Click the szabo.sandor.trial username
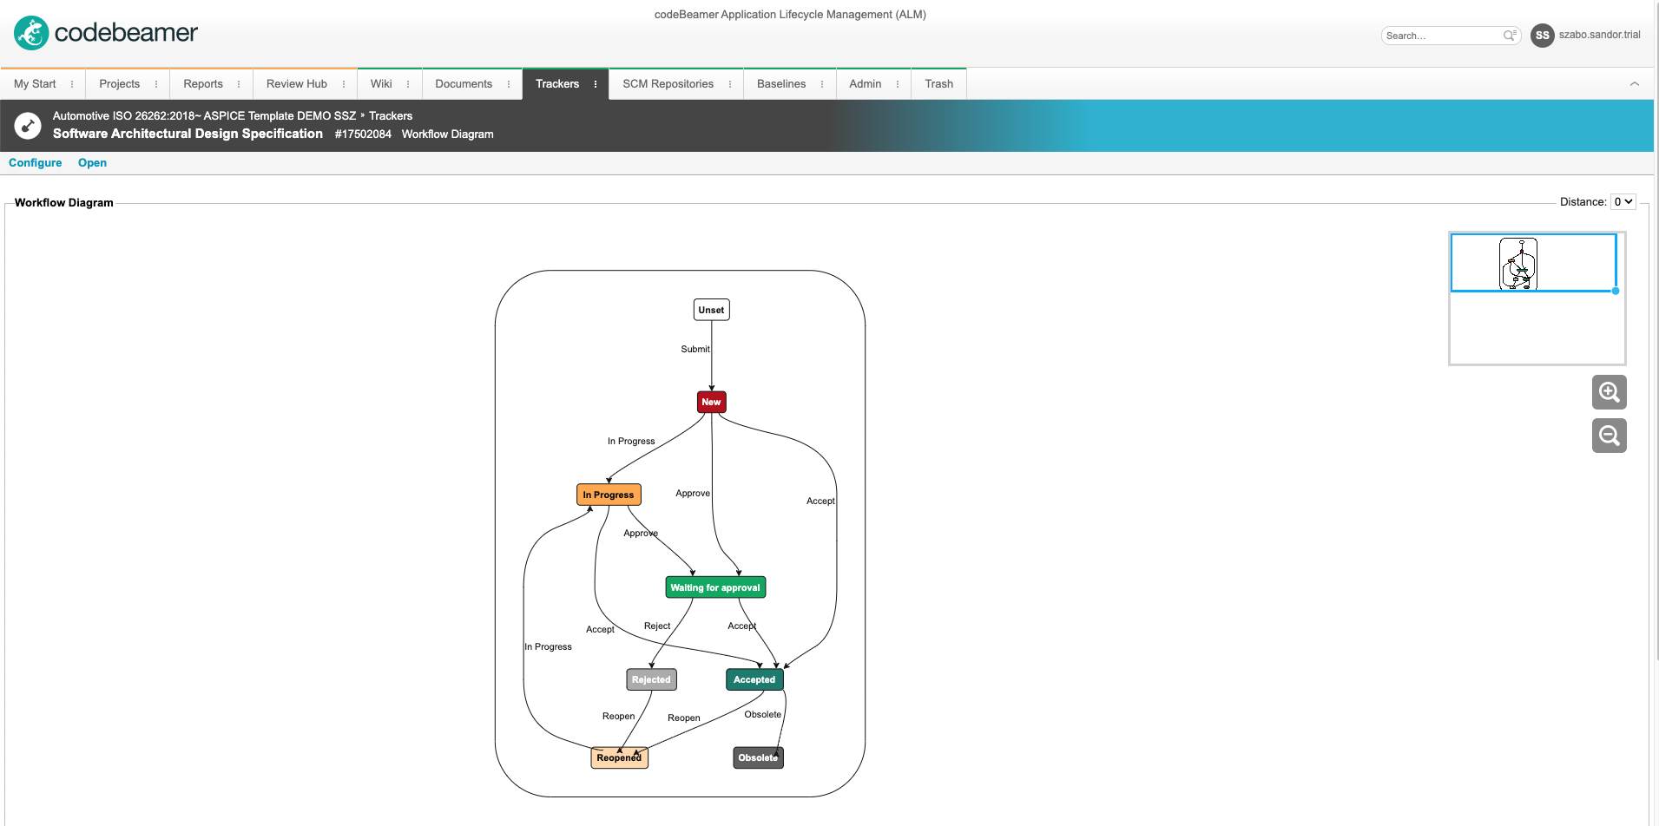Screen dimensions: 1659x826 point(1599,35)
